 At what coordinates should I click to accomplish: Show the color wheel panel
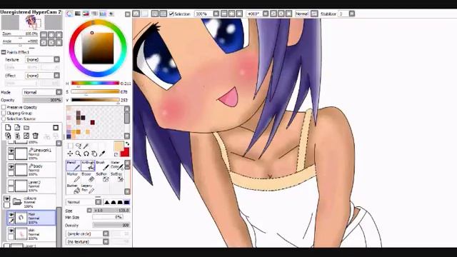coord(69,14)
